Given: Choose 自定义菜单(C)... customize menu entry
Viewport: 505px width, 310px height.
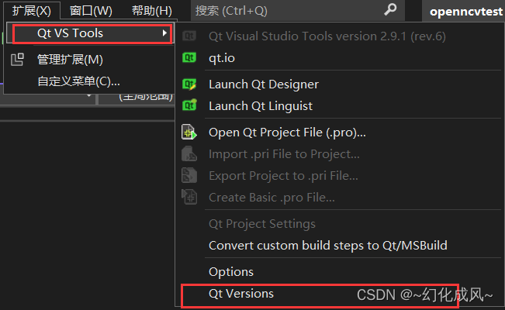Looking at the screenshot, I should [x=78, y=81].
